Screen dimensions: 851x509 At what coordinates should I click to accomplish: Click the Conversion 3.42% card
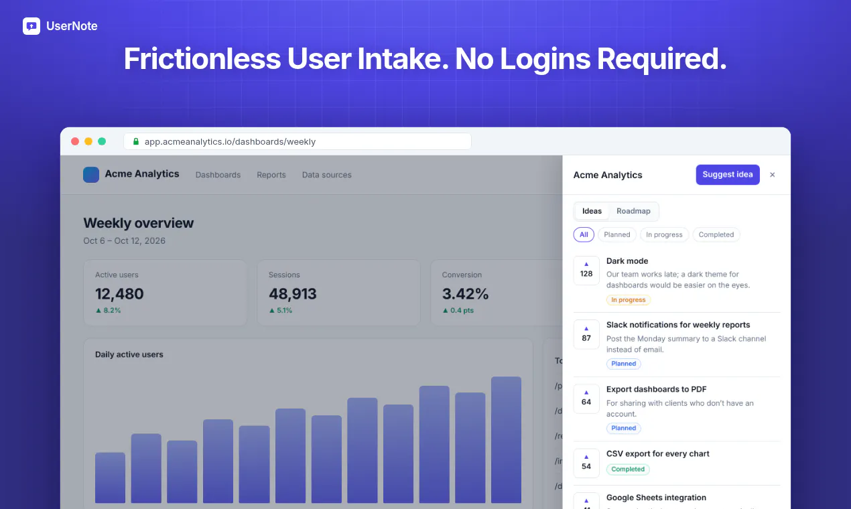point(497,293)
